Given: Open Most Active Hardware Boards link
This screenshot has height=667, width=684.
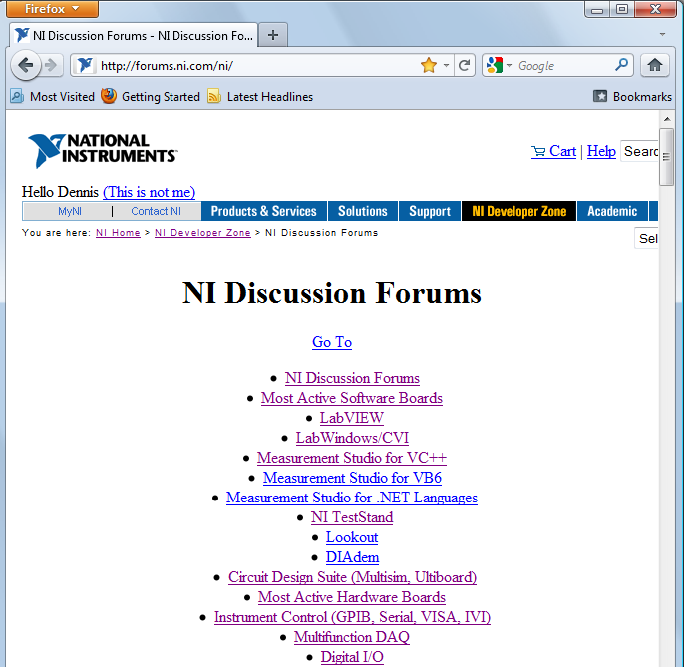Looking at the screenshot, I should pos(352,597).
